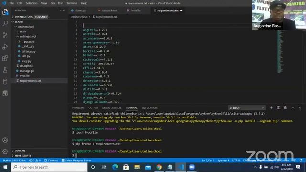Open the Explorer view in activity bar
Viewport: 306px width, 172px height.
pyautogui.click(x=5, y=12)
